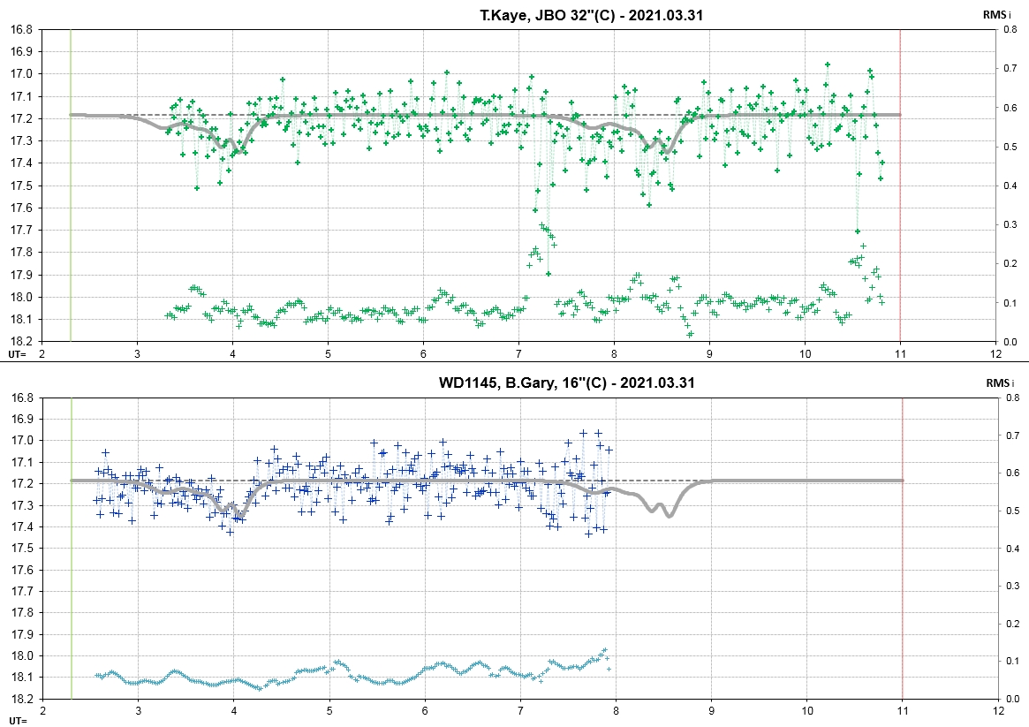This screenshot has height=727, width=1029.
Task: Click UT hour tick 5 on the T.Kaye chart
Action: coord(328,353)
